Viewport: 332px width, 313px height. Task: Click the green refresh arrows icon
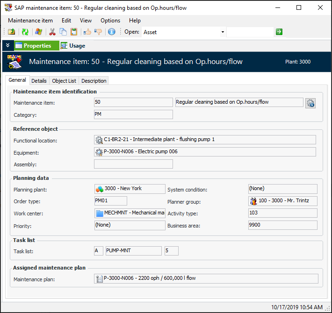click(25, 32)
